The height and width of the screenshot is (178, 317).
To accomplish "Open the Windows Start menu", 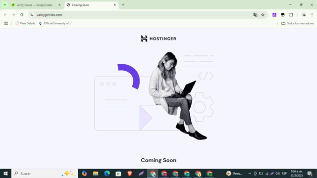I will [5, 174].
